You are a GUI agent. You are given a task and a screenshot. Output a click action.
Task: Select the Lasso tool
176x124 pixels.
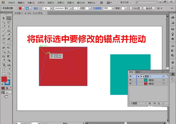9,22
